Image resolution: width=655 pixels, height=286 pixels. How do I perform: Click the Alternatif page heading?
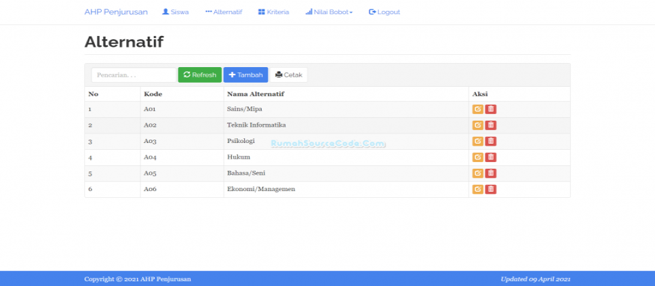pos(124,42)
